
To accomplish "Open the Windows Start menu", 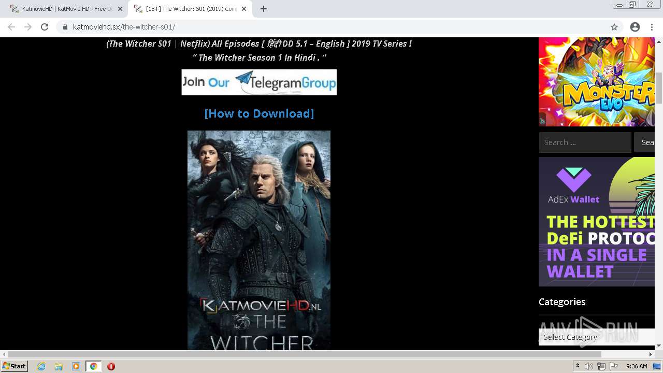I will click(x=15, y=366).
